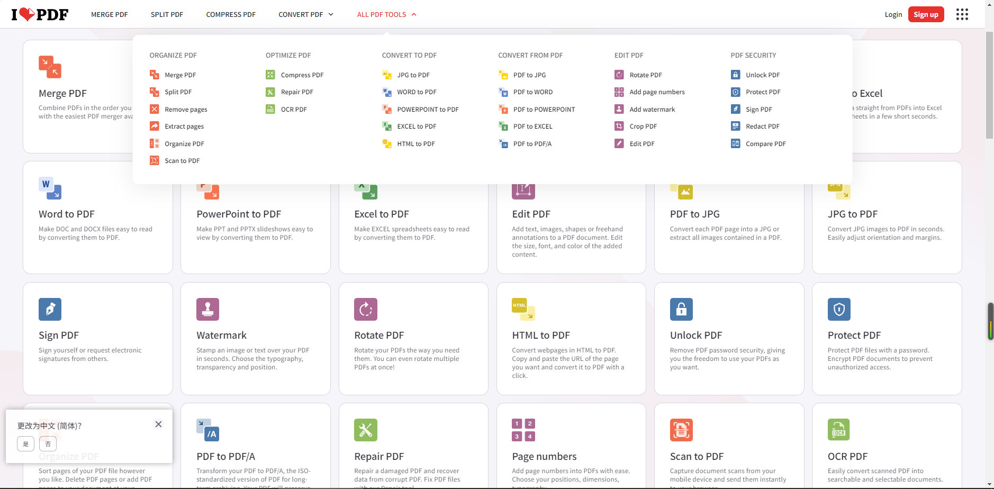The image size is (994, 489).
Task: Close the language change popup
Action: [158, 424]
